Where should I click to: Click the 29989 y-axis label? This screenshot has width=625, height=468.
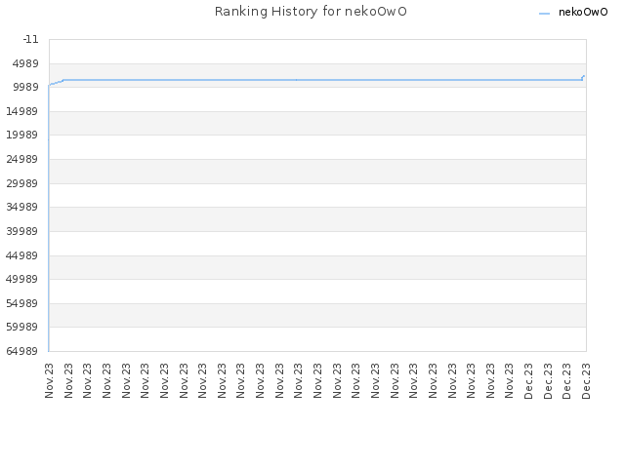tap(21, 183)
